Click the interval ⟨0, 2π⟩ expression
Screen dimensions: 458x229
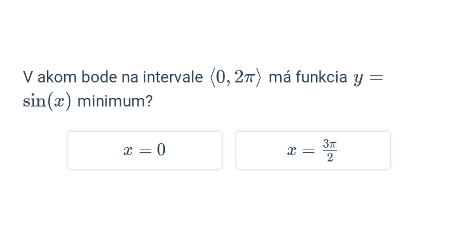(235, 77)
